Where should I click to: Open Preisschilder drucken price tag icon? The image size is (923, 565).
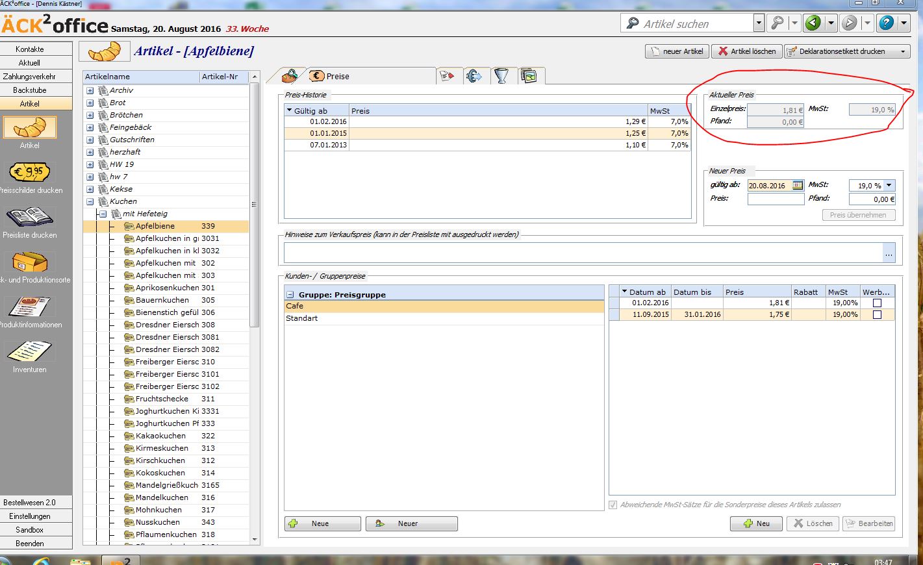(x=29, y=173)
